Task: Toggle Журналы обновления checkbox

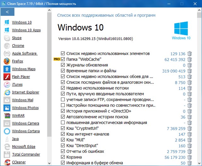Action: point(63,65)
